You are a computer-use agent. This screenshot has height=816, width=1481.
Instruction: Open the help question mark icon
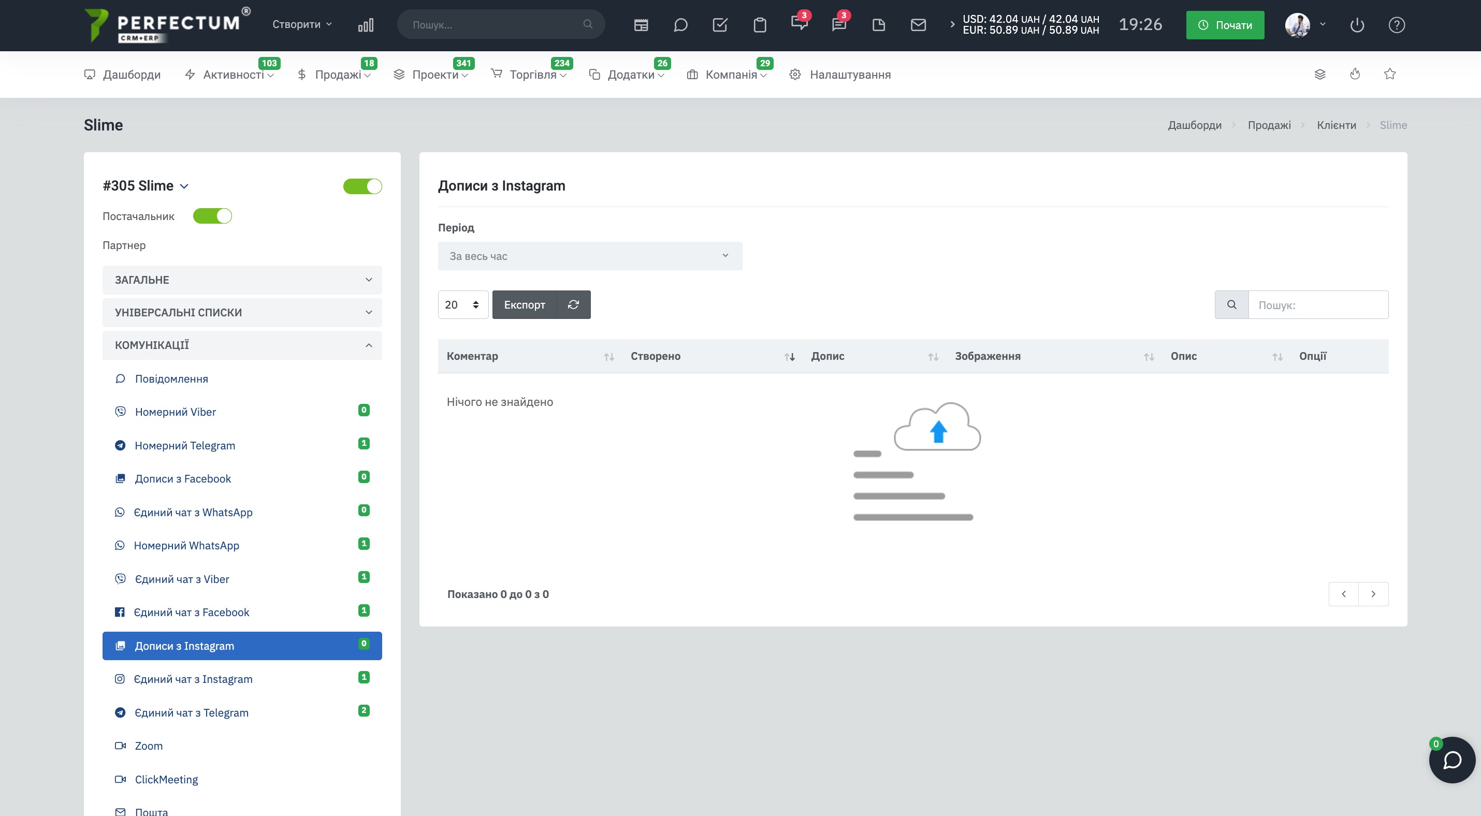1397,25
